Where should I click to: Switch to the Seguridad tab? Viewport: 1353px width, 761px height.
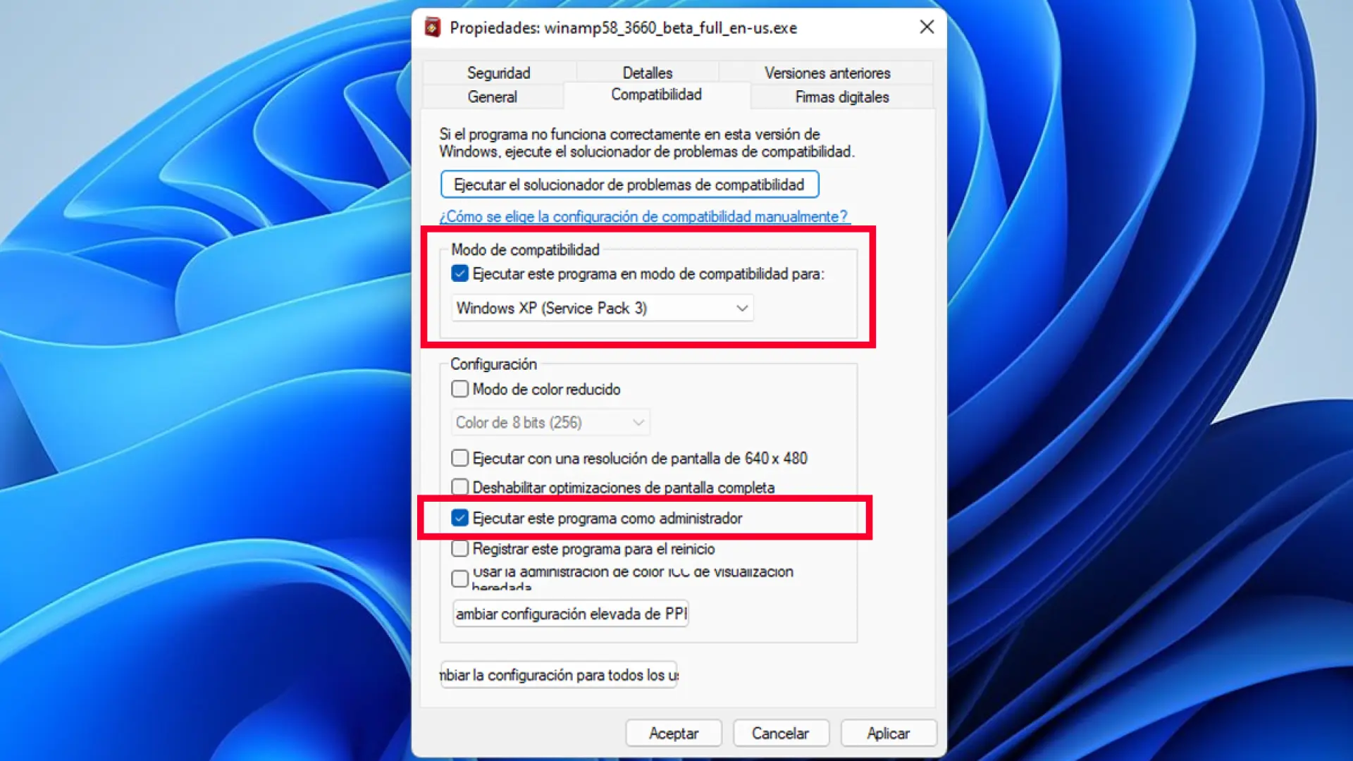(498, 73)
